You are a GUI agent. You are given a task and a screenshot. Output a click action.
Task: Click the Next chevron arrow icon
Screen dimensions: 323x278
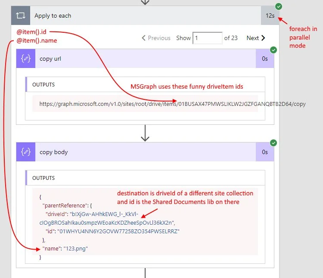coord(263,38)
